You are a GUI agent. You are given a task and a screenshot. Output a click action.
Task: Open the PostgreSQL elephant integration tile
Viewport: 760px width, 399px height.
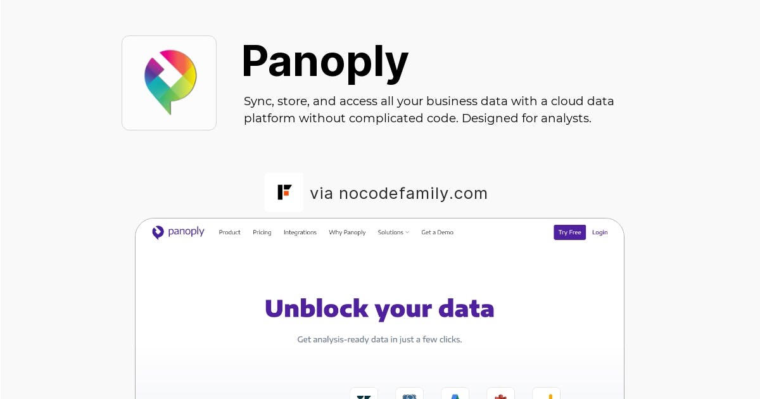[410, 393]
